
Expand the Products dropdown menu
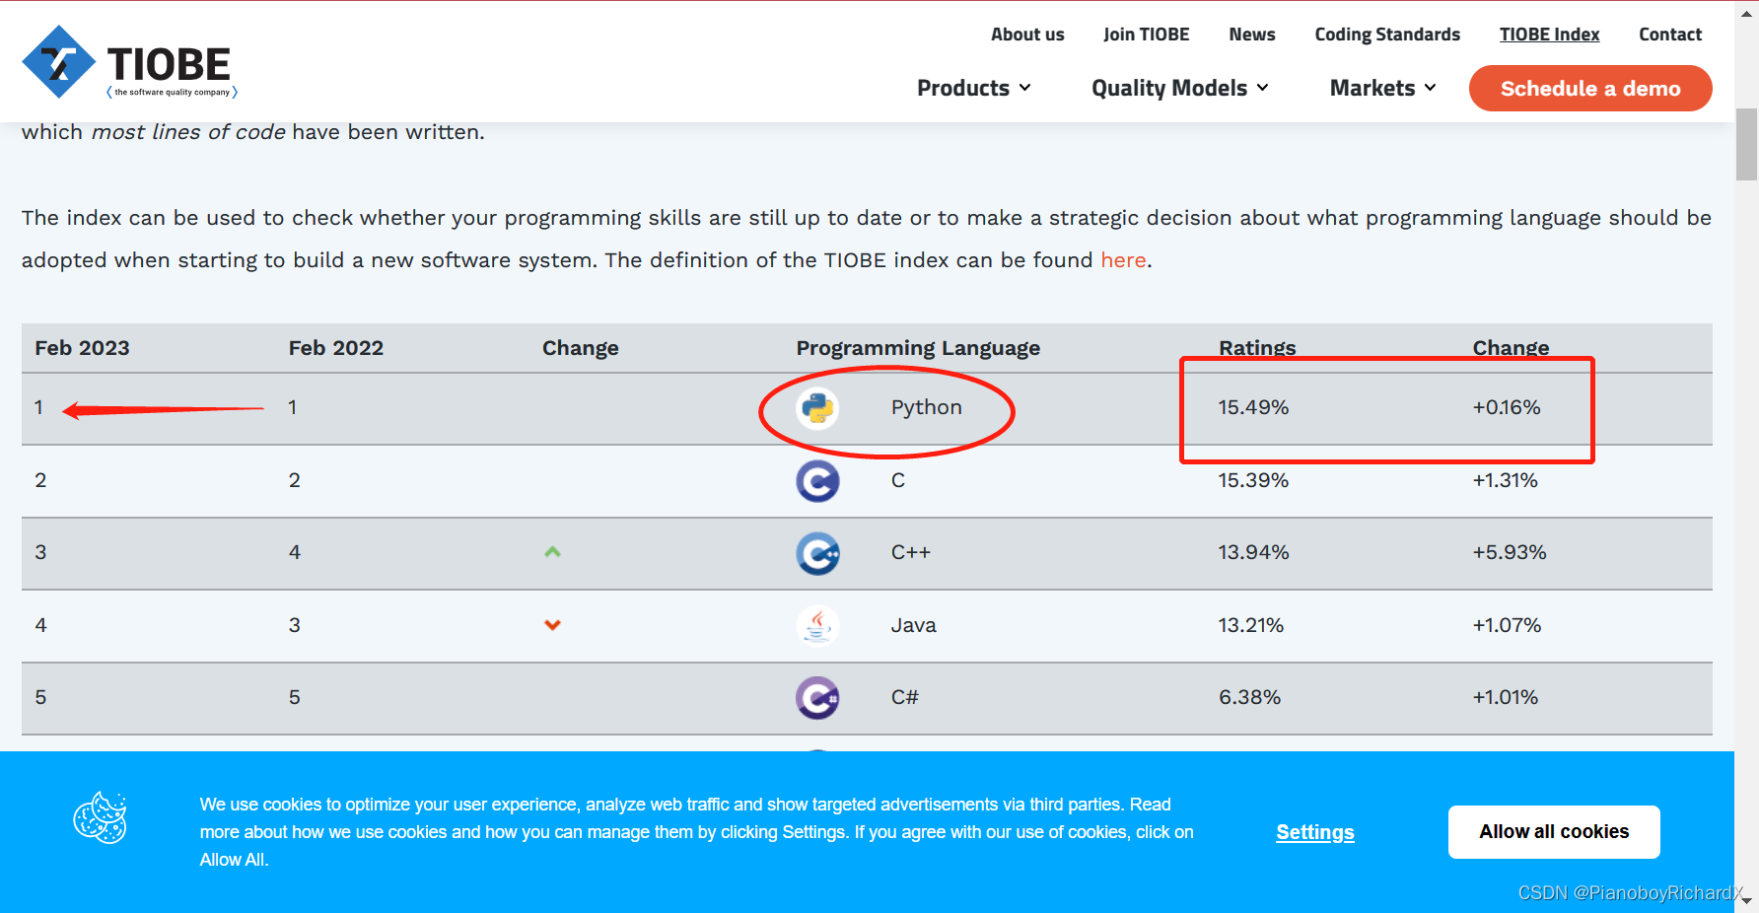[974, 88]
